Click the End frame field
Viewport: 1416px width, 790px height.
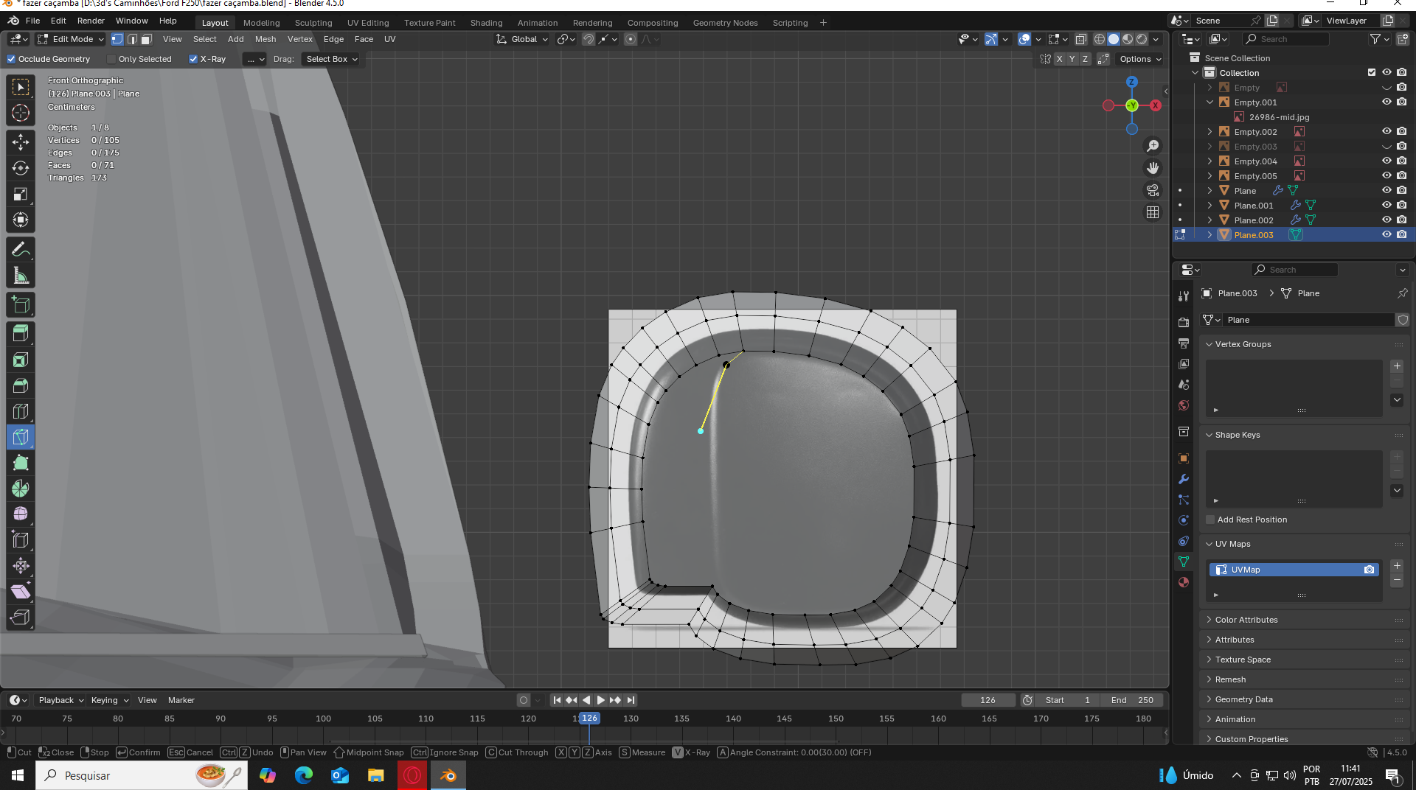(1132, 700)
